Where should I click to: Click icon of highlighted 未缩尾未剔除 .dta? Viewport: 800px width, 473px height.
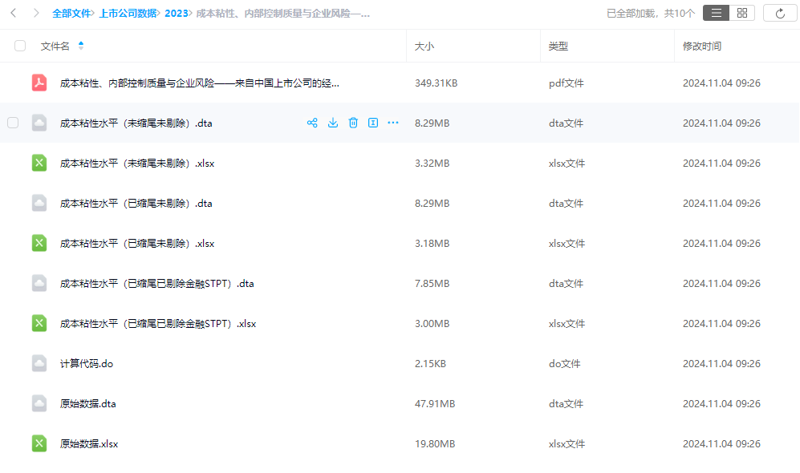pos(39,123)
